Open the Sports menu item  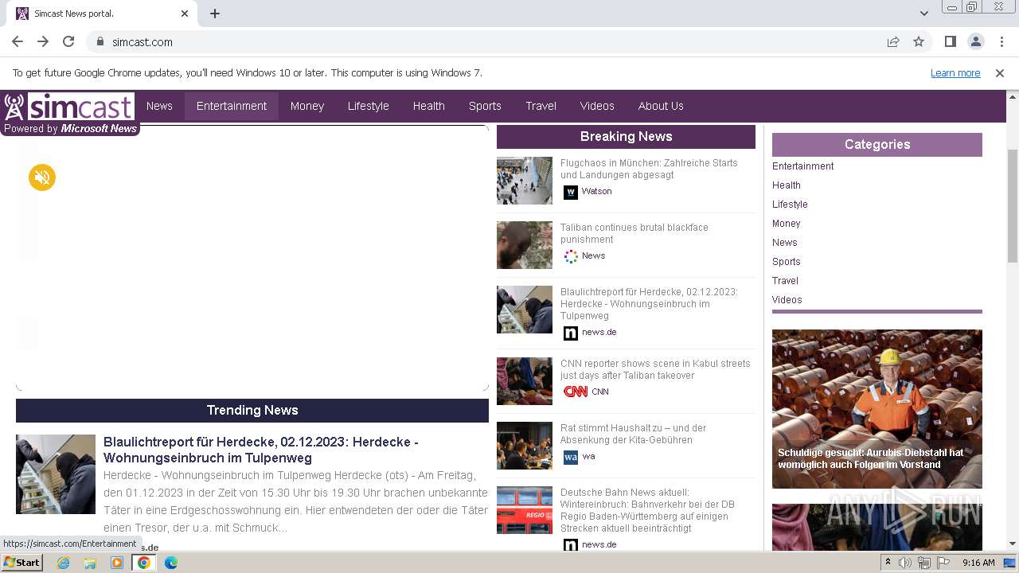tap(485, 106)
